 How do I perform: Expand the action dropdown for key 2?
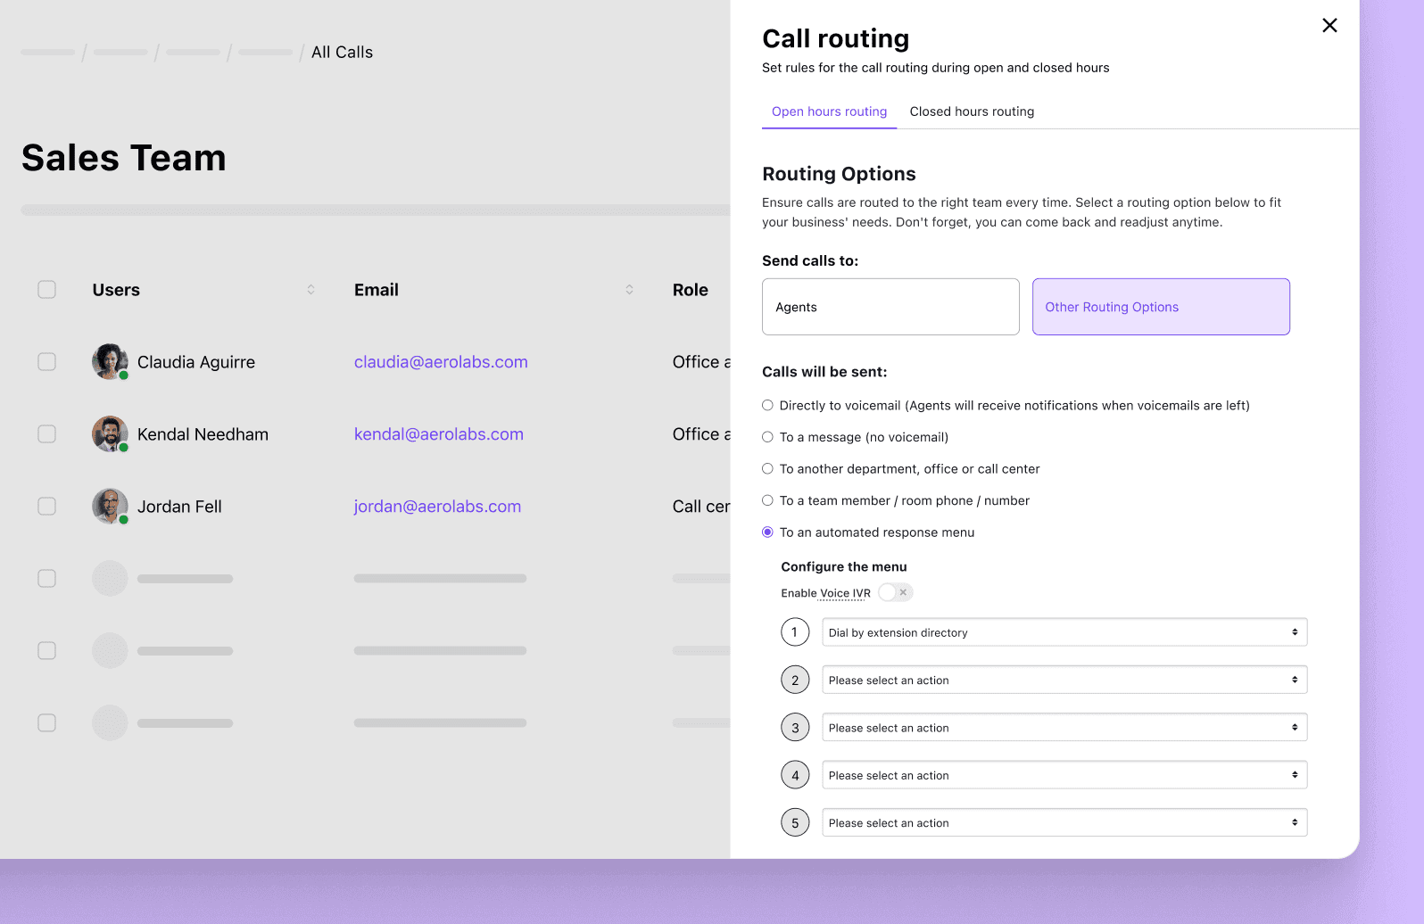point(1064,680)
